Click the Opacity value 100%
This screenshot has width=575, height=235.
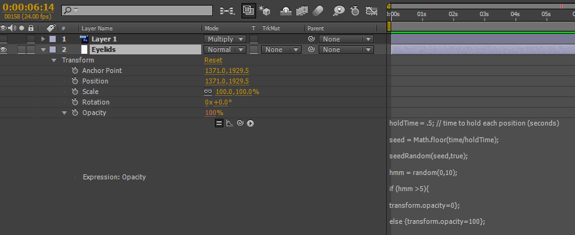point(214,113)
